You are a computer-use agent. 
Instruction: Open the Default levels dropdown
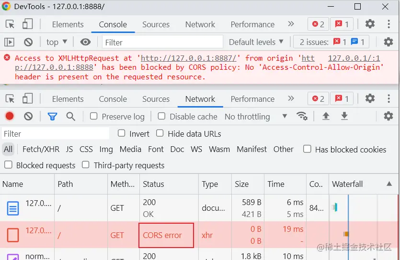pos(256,42)
